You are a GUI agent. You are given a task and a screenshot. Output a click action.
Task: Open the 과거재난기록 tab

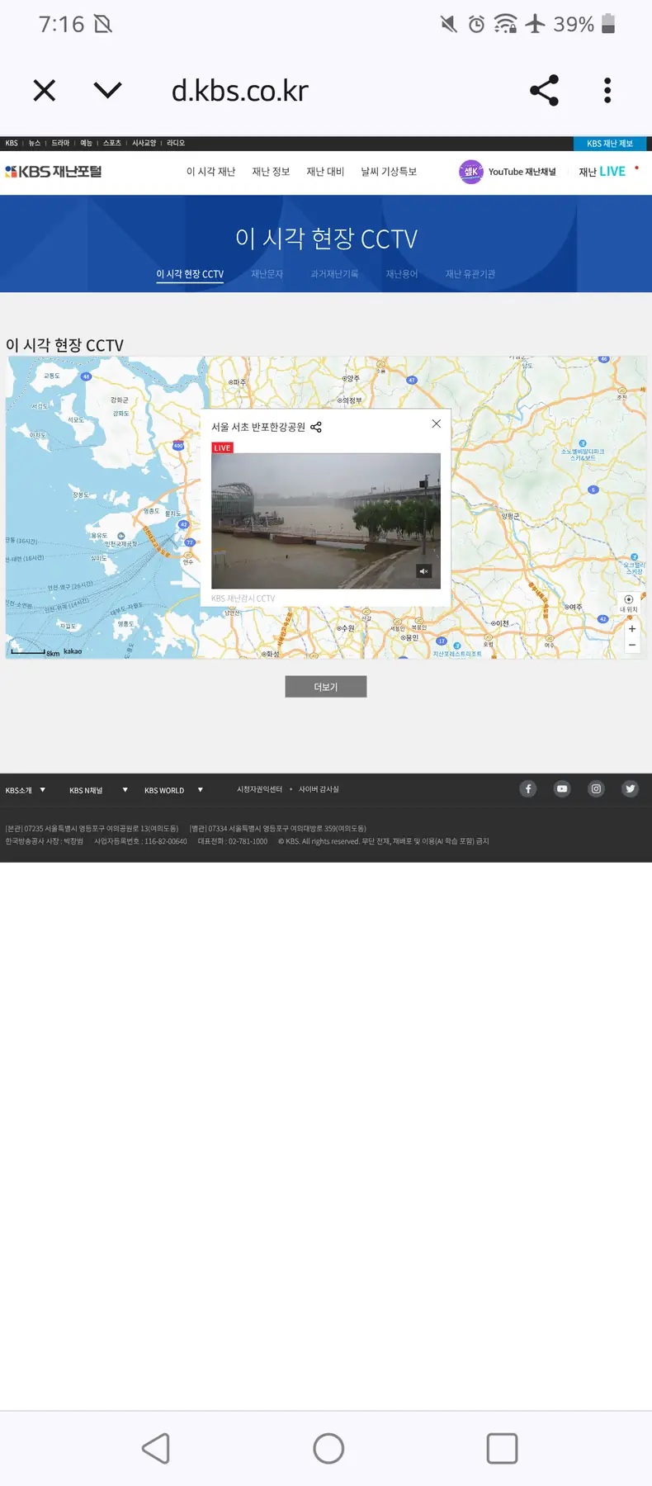pos(334,274)
